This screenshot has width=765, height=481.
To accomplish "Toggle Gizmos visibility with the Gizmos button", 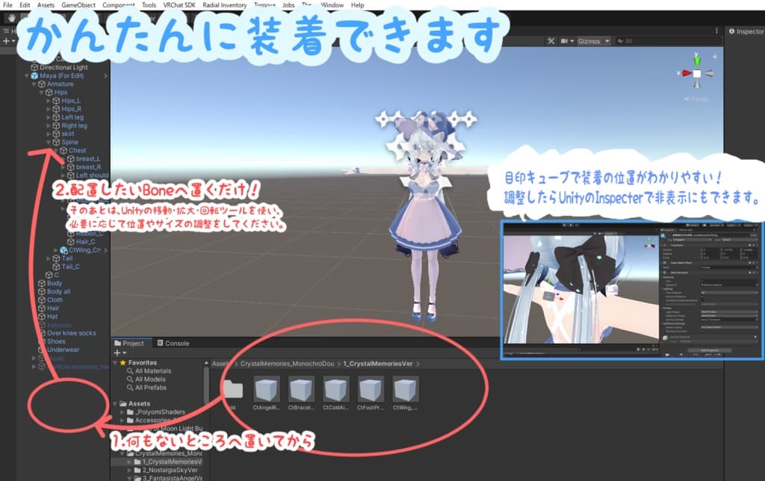I will coord(589,42).
